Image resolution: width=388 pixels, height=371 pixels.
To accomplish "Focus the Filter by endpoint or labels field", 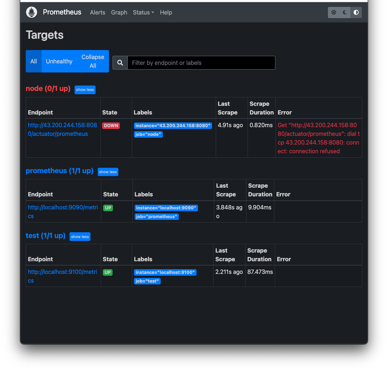I will tap(201, 63).
